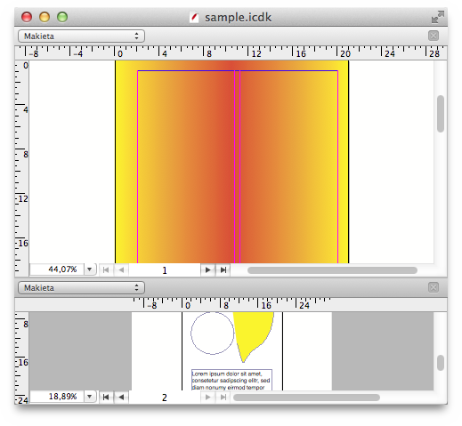Go to previous page in bottom pane
Viewport: 462px width, 426px height.
[x=121, y=398]
